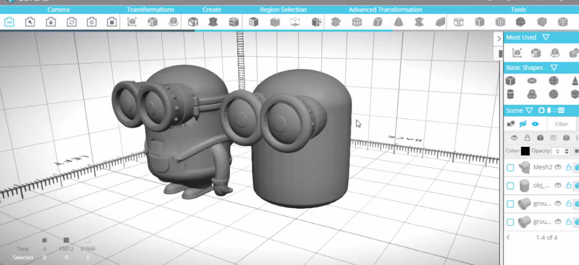Select the Mesh2 object name
This screenshot has height=265, width=579.
542,167
